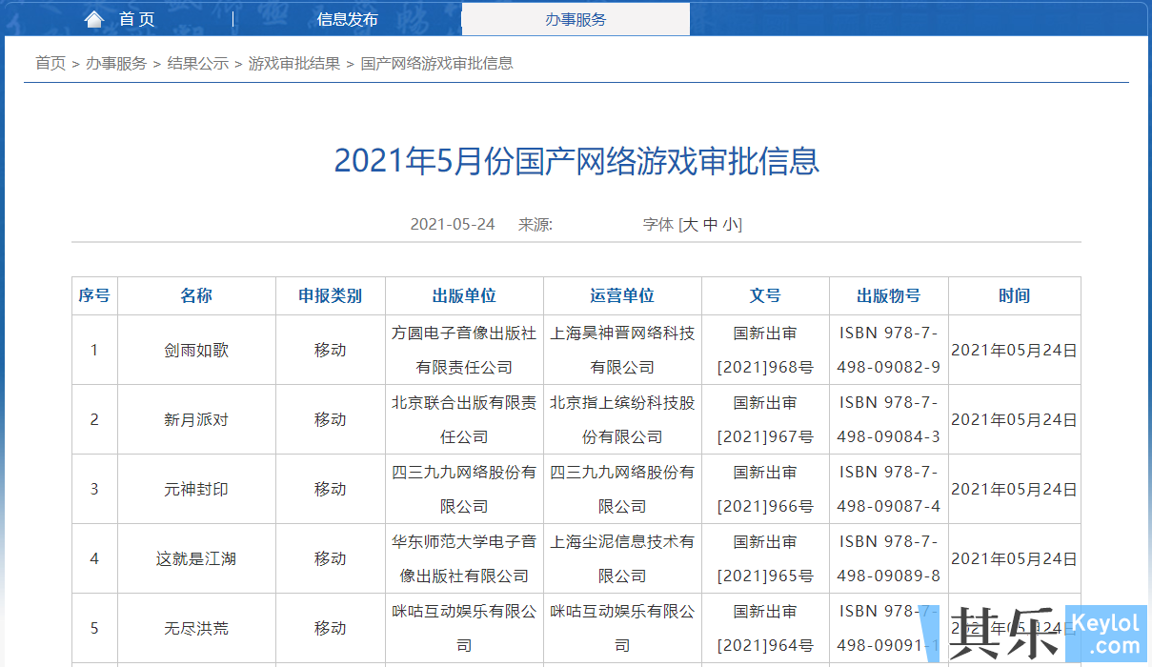Image resolution: width=1152 pixels, height=667 pixels.
Task: Click the home house icon in navigation bar
Action: (x=93, y=17)
